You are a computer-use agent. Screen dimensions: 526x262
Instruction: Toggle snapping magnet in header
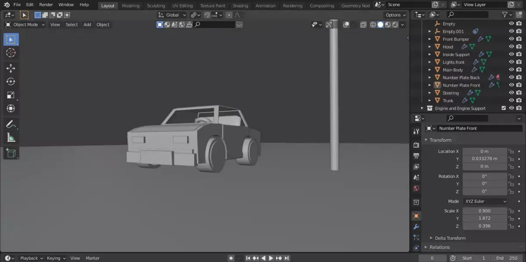pyautogui.click(x=207, y=15)
